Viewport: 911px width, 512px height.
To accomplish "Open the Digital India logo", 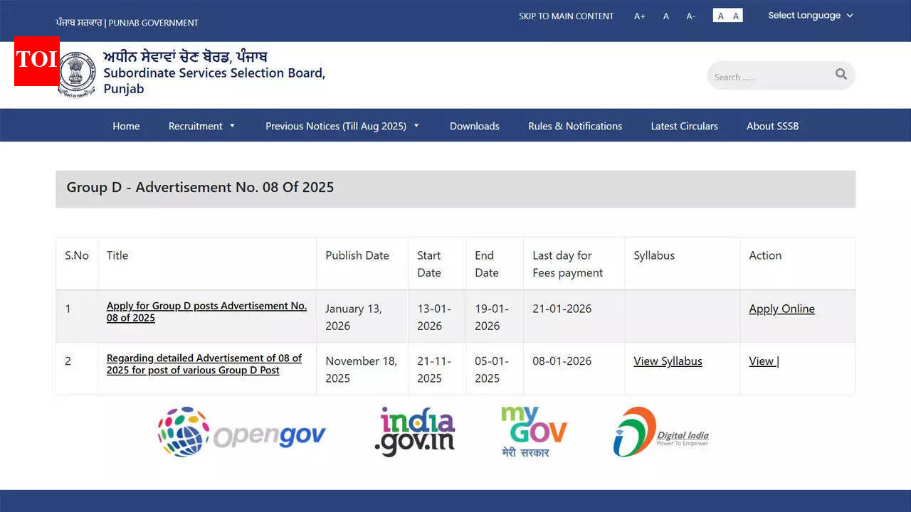I will 661,431.
